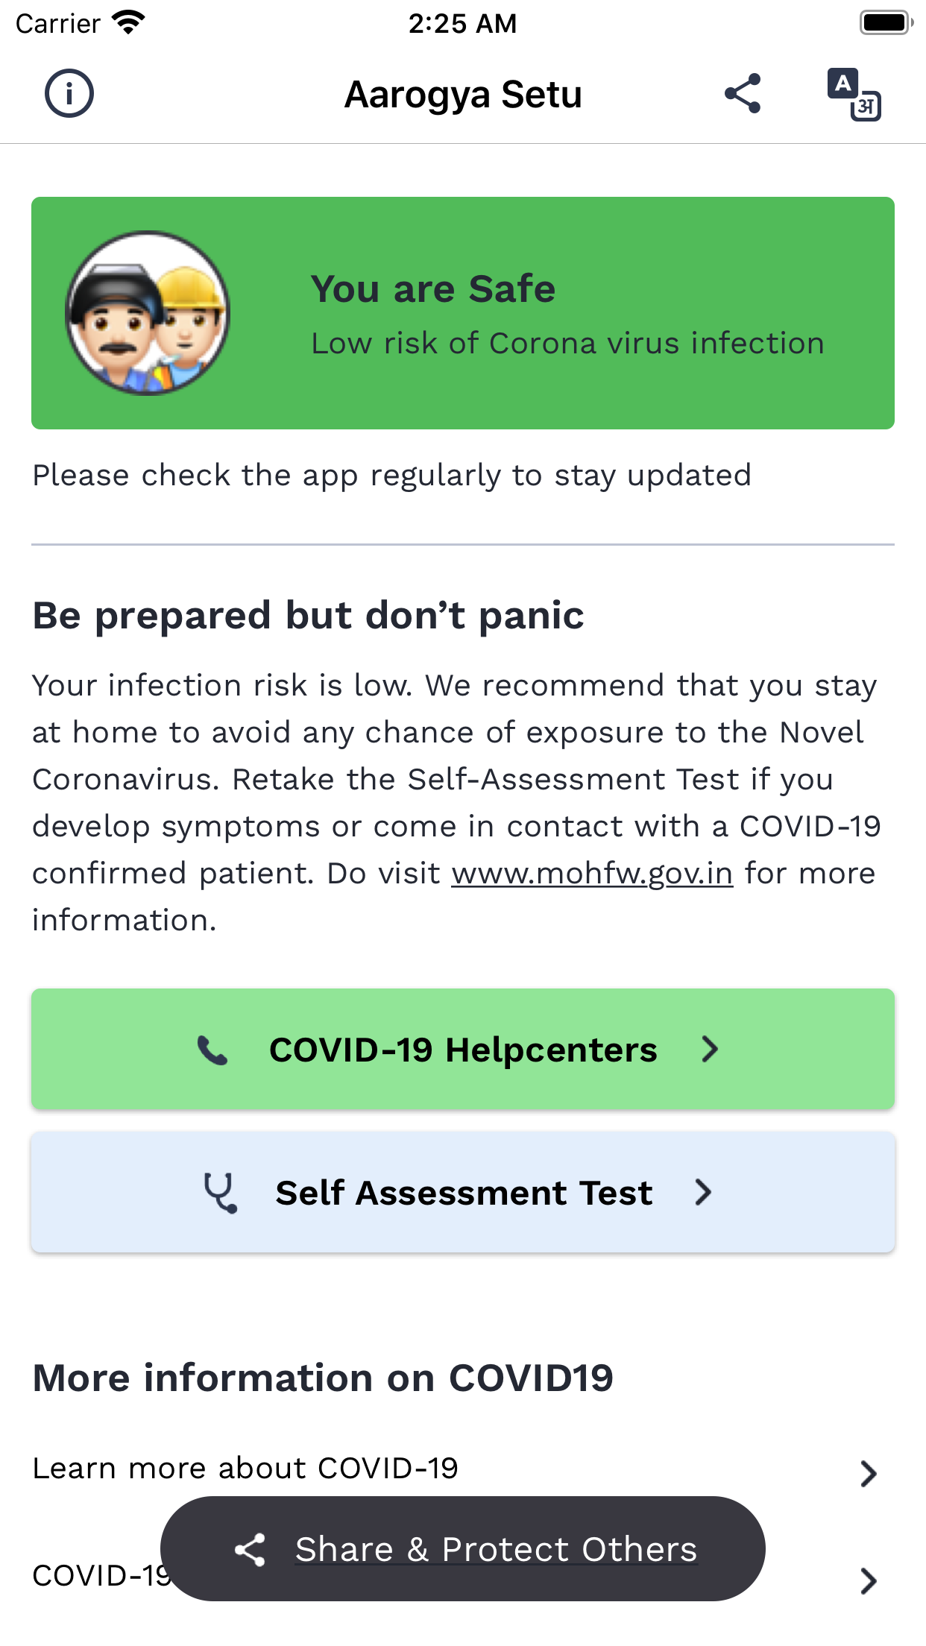Tap the share icon in the header

click(x=742, y=93)
